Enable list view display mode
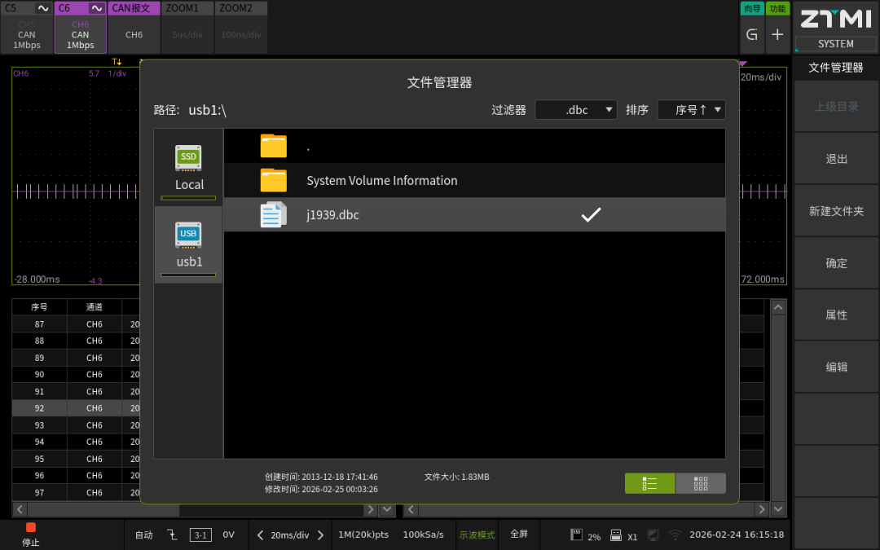This screenshot has width=880, height=550. pos(649,482)
